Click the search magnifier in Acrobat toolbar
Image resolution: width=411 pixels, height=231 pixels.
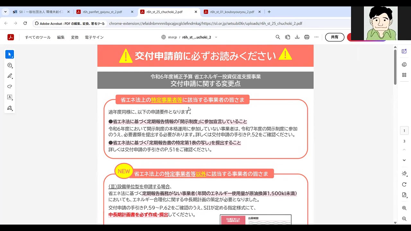(x=278, y=37)
